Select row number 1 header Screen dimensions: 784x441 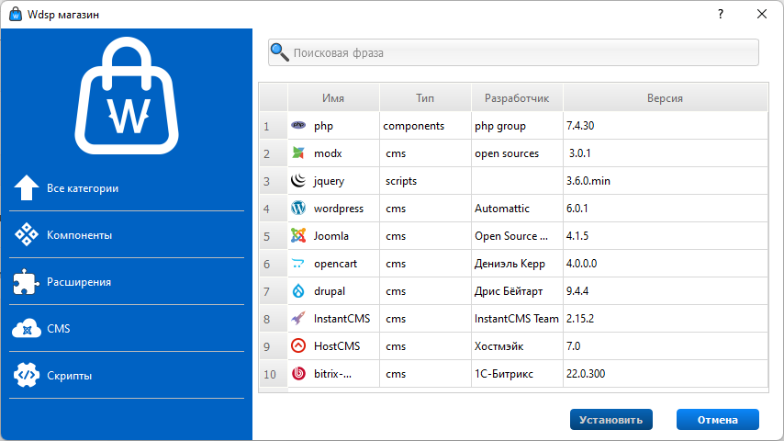click(274, 126)
